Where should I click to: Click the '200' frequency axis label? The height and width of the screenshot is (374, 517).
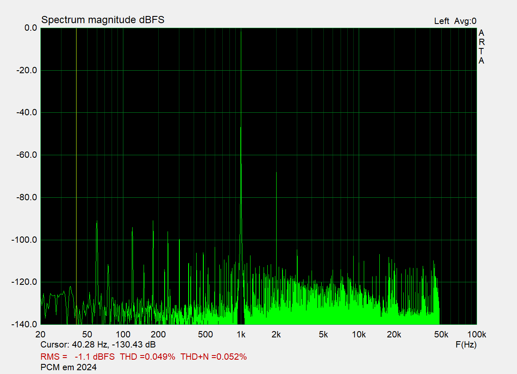[158, 335]
